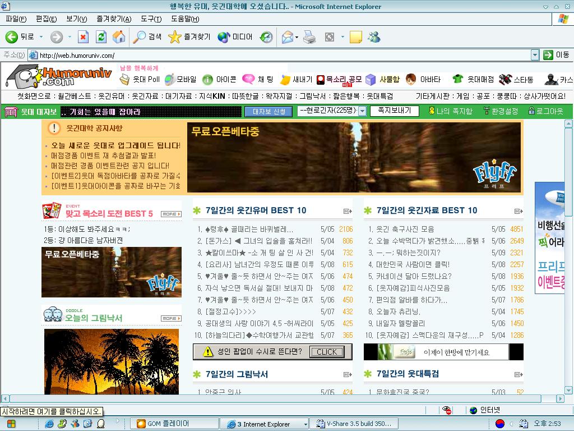This screenshot has width=574, height=431.
Task: Open 채팅 pink speech bubble link
Action: pyautogui.click(x=258, y=79)
